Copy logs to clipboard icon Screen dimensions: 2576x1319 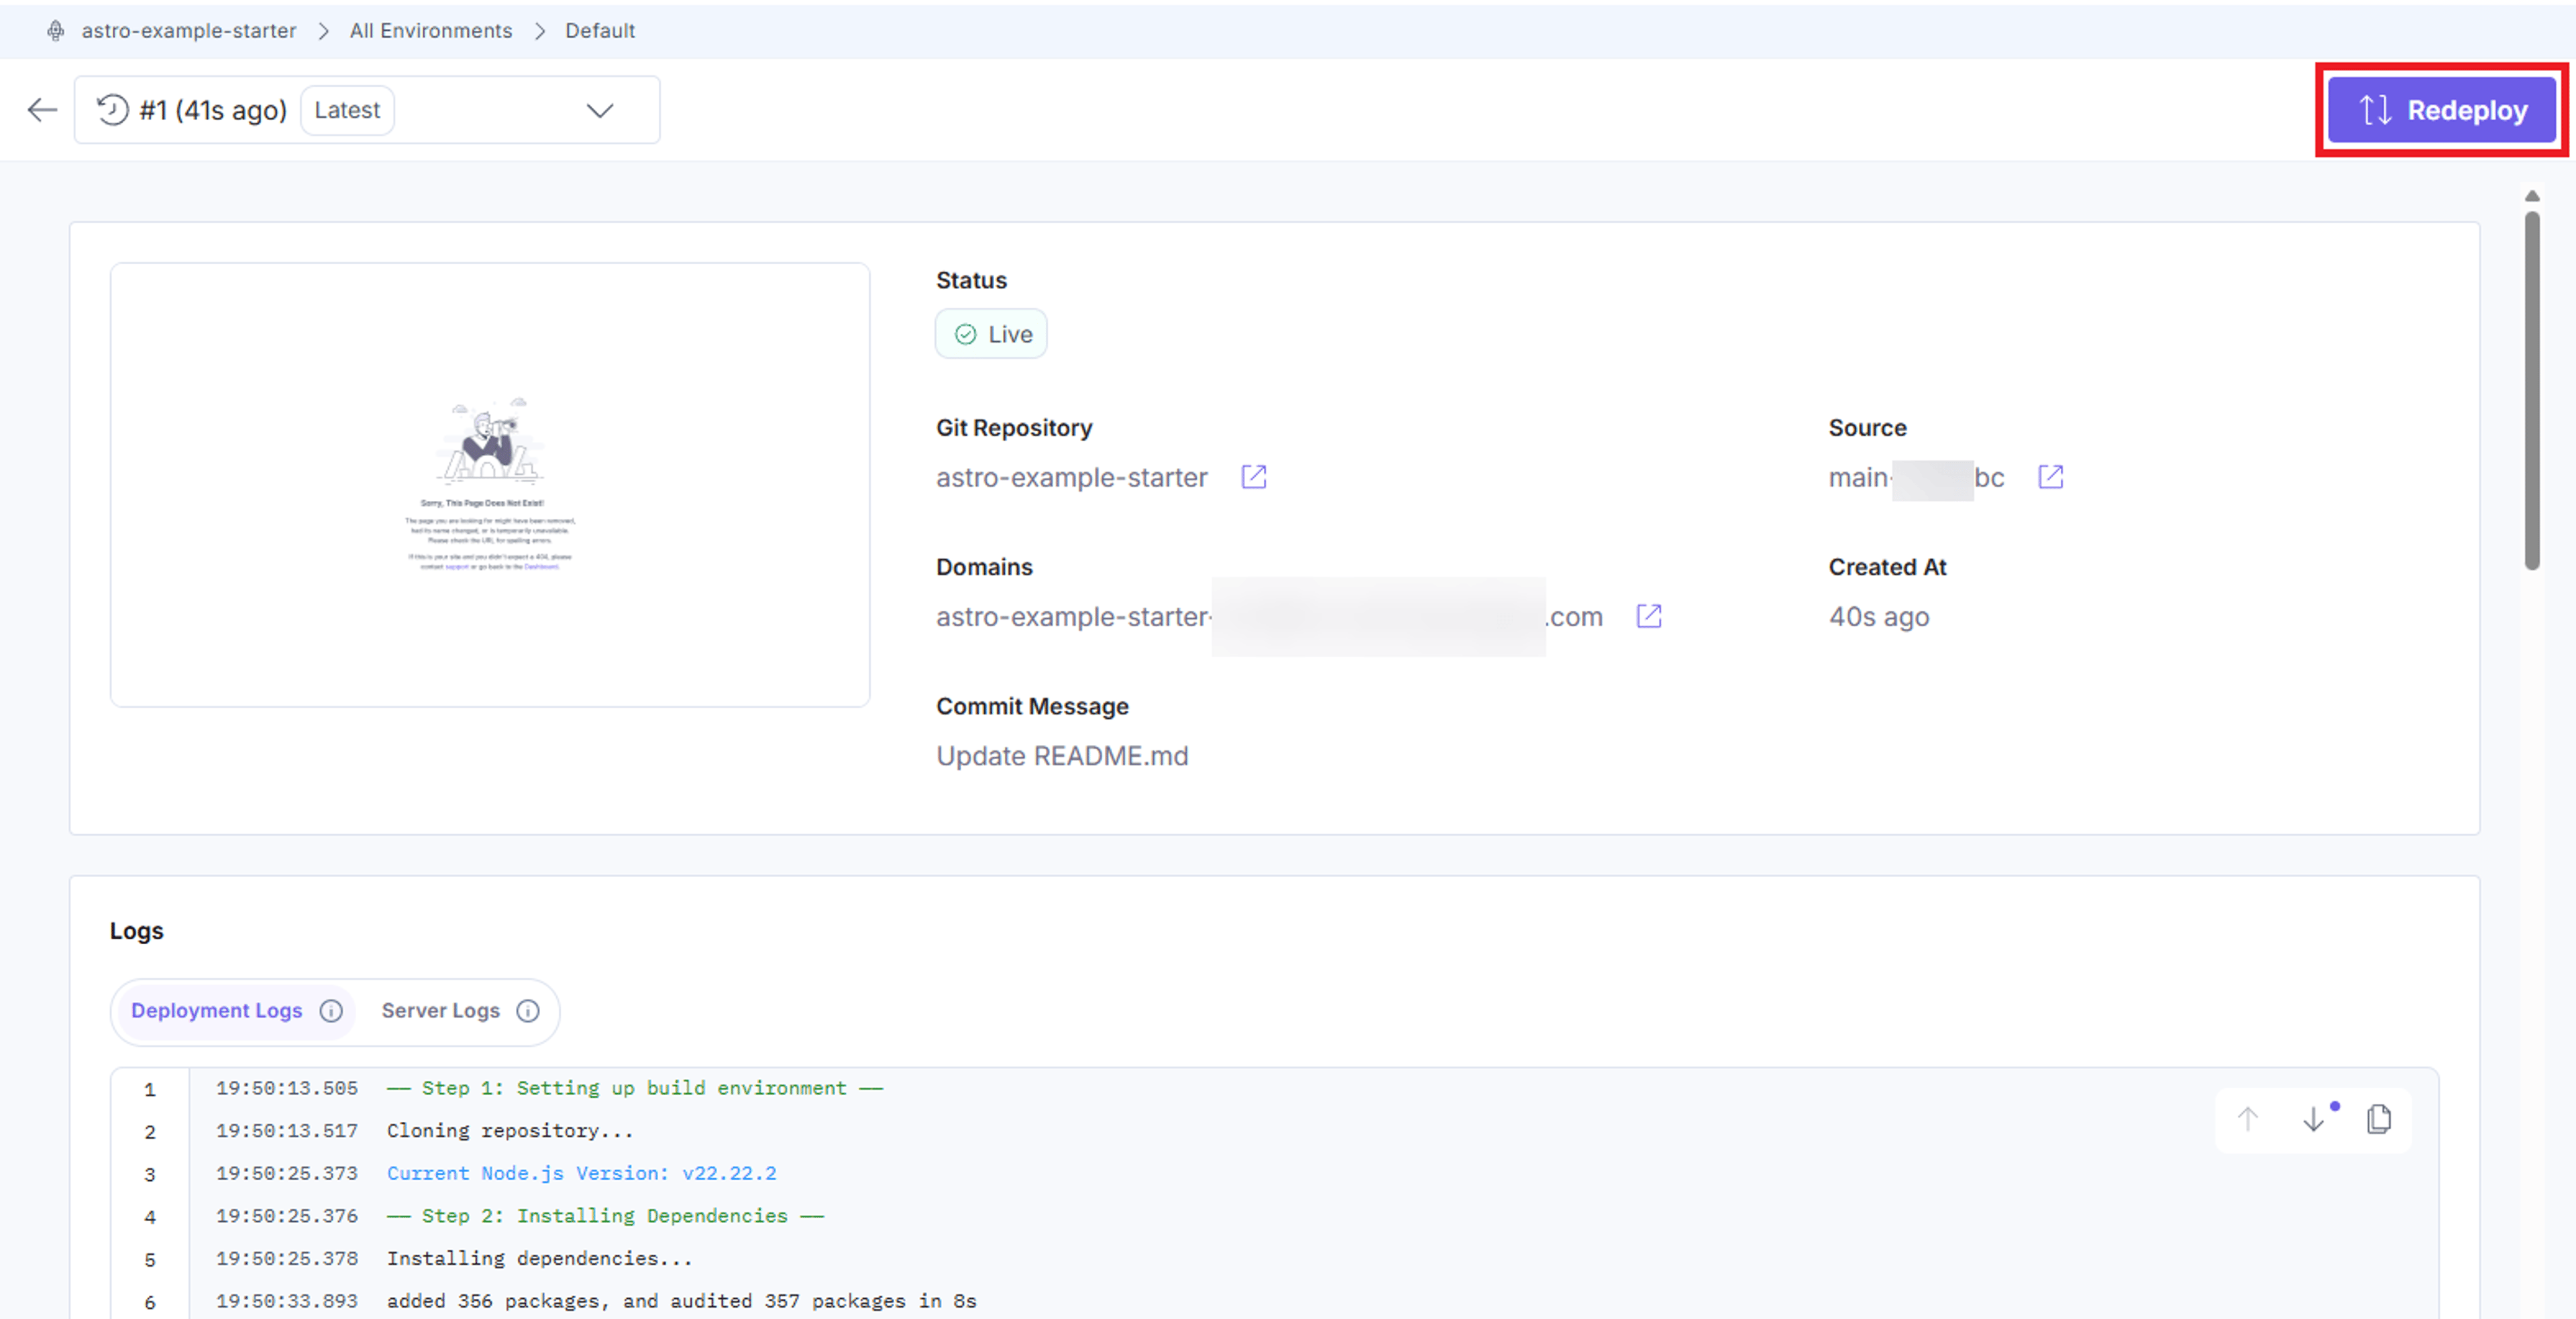pyautogui.click(x=2379, y=1119)
